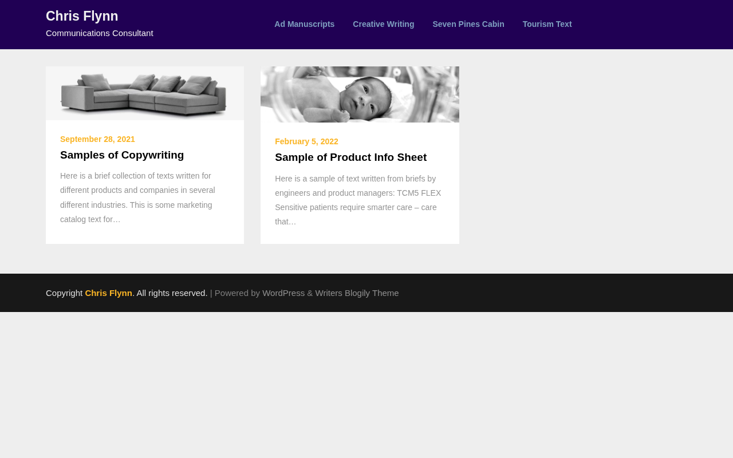
Task: Open the Seven Pines Cabin menu item
Action: point(468,24)
